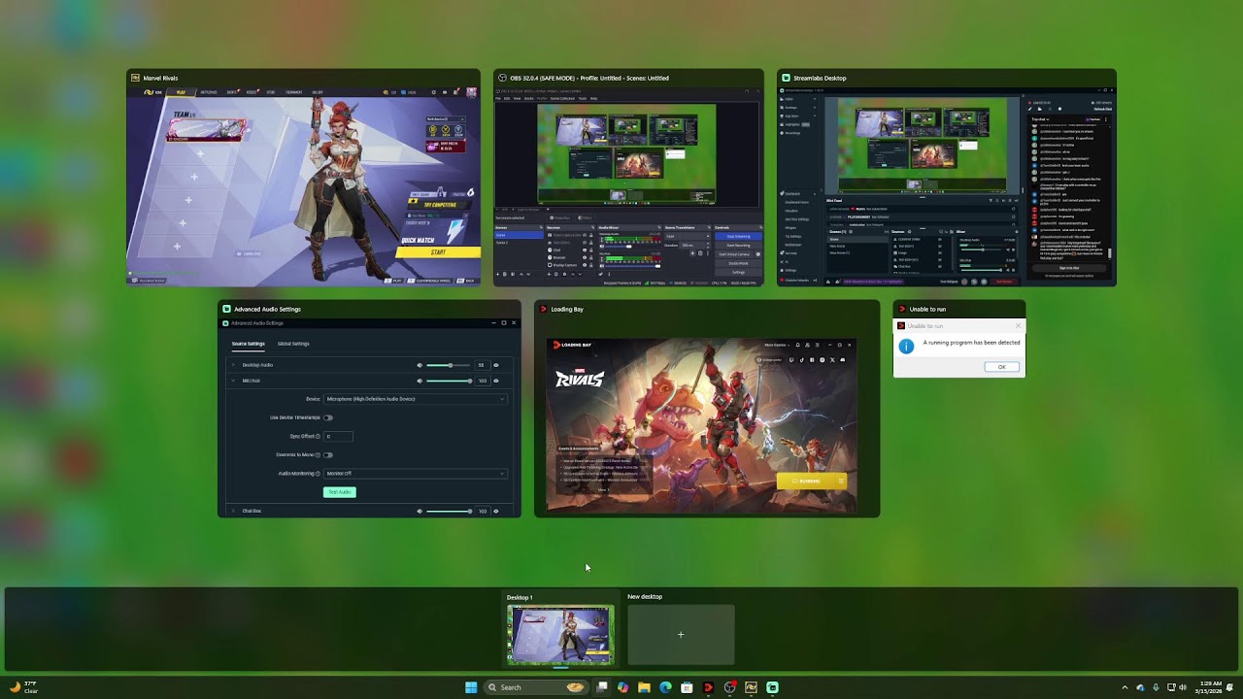Click the menu icon beside the Running button
Viewport: 1243px width, 699px height.
click(841, 481)
